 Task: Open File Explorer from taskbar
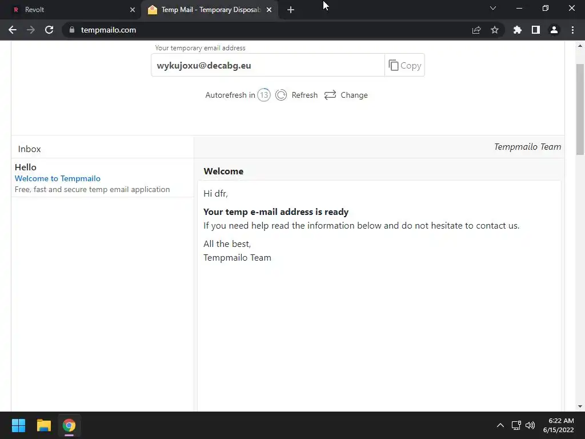pos(43,425)
